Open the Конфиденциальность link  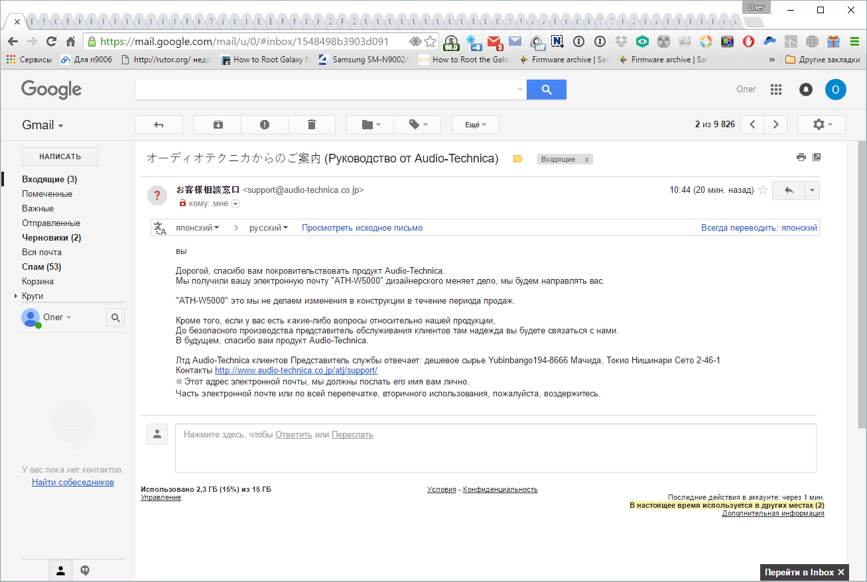click(500, 489)
